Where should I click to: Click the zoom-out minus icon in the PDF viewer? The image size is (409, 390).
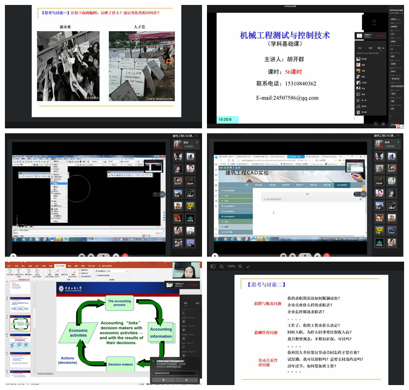221,267
